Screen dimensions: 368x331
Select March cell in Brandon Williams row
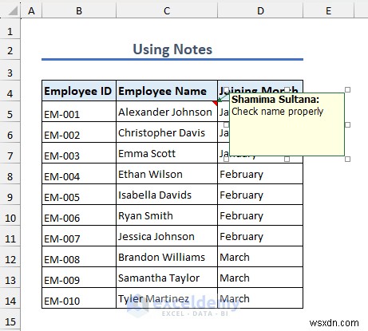tap(260, 257)
